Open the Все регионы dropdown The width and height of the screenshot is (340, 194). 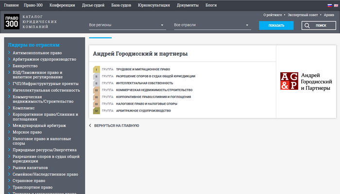(x=127, y=25)
